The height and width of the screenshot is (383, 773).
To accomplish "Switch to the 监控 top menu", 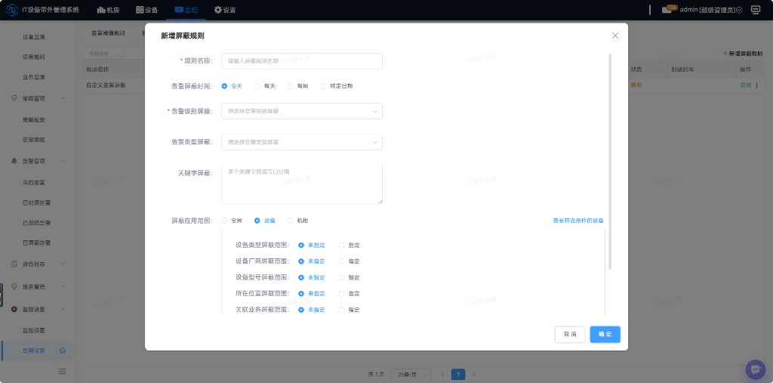I will tap(186, 10).
